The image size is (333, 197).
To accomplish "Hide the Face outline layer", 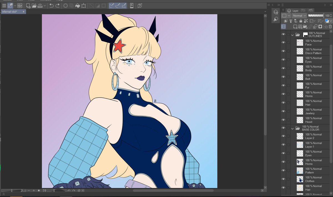I will point(283,42).
